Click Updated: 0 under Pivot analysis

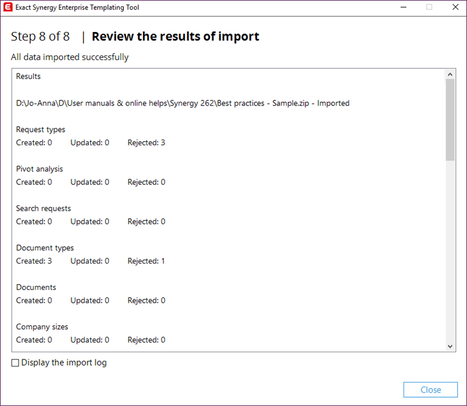[x=90, y=182]
